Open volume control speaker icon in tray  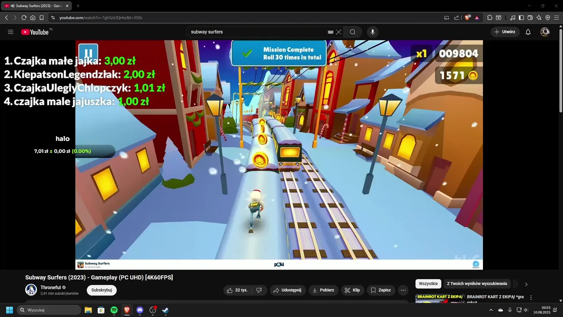(526, 310)
